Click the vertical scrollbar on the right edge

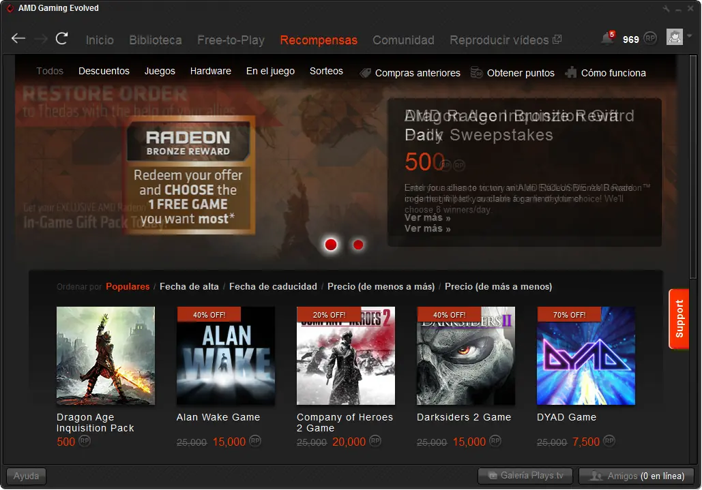(694, 168)
